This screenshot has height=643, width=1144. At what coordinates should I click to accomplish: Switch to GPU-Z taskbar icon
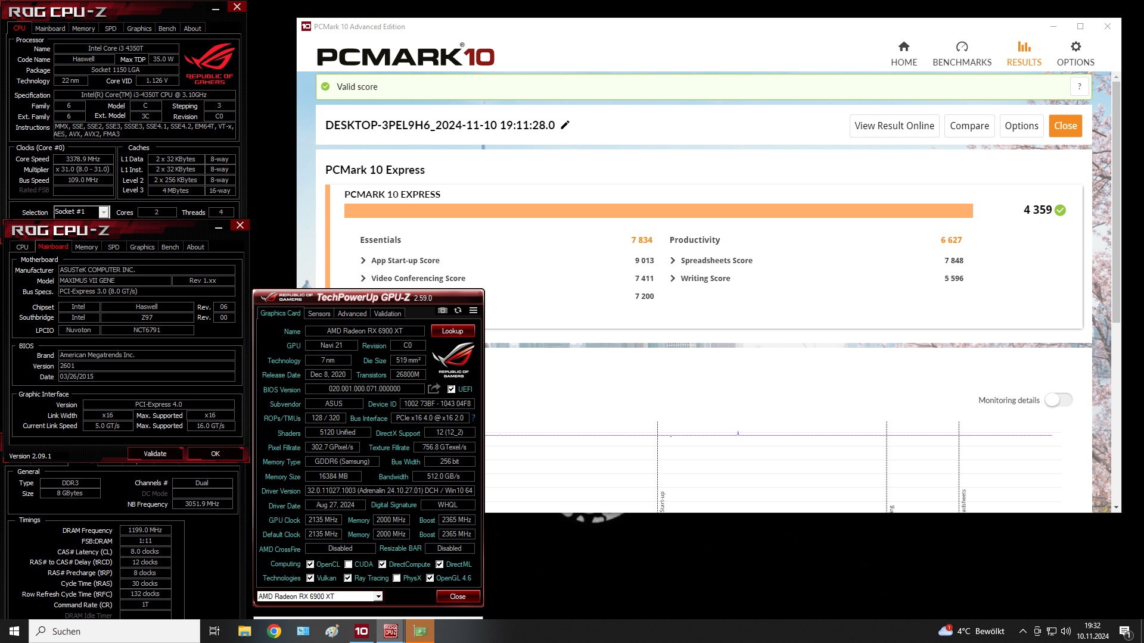click(420, 631)
